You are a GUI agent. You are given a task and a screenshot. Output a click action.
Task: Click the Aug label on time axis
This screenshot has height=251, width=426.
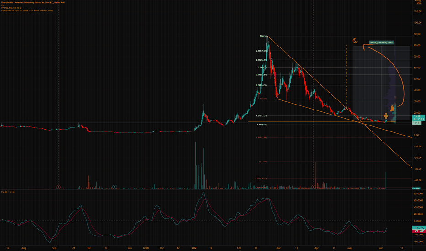(x=24, y=248)
